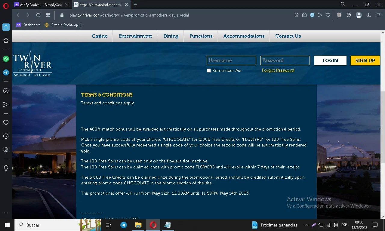
Task: Open File Explorer from taskbar
Action: pyautogui.click(x=138, y=225)
